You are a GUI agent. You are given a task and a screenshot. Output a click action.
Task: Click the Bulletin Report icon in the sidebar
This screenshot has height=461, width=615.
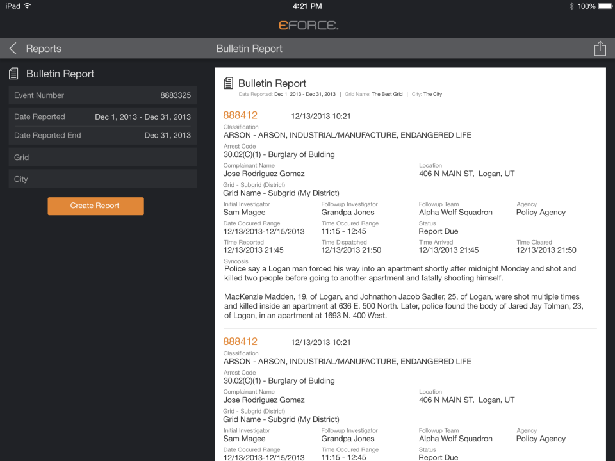click(x=13, y=73)
